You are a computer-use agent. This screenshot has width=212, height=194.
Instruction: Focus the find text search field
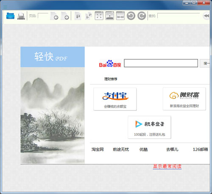[x=179, y=16]
